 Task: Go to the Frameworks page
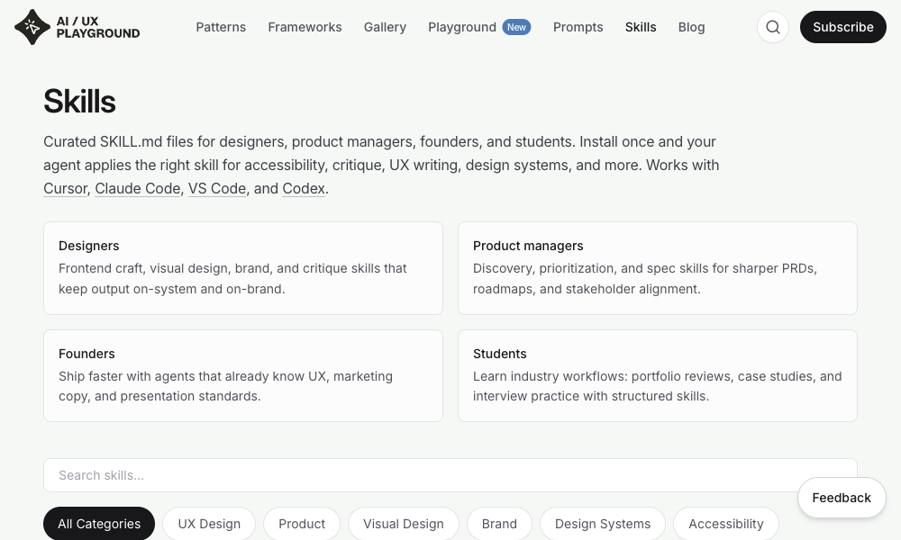click(305, 27)
